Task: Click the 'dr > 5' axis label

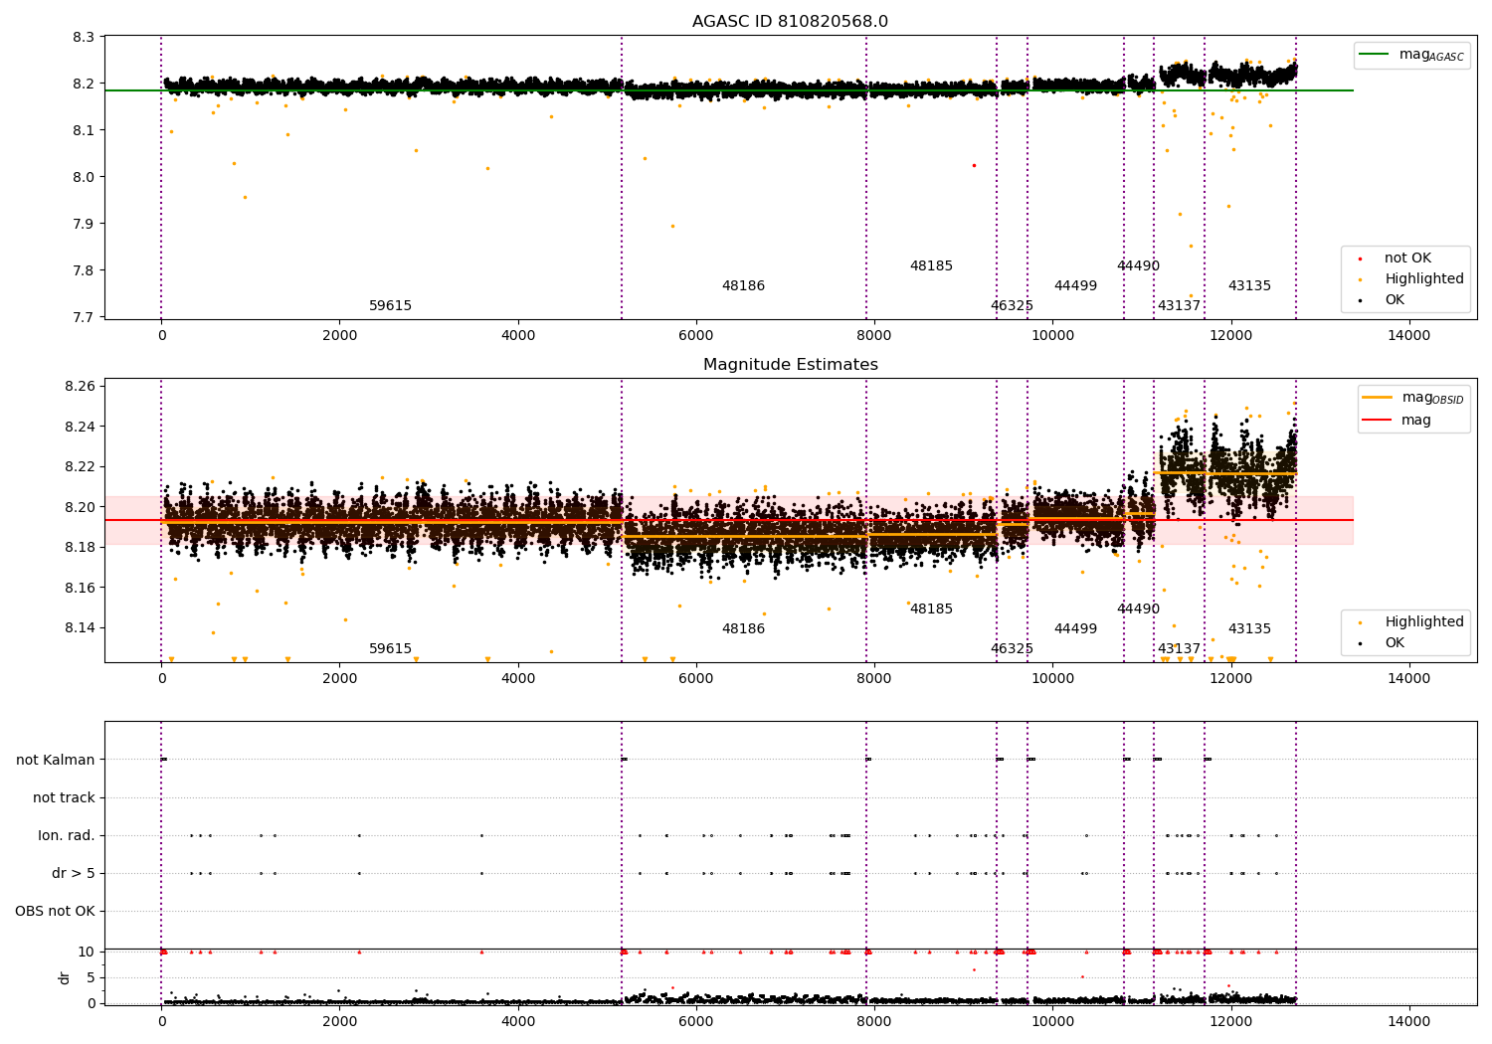Action: 74,873
